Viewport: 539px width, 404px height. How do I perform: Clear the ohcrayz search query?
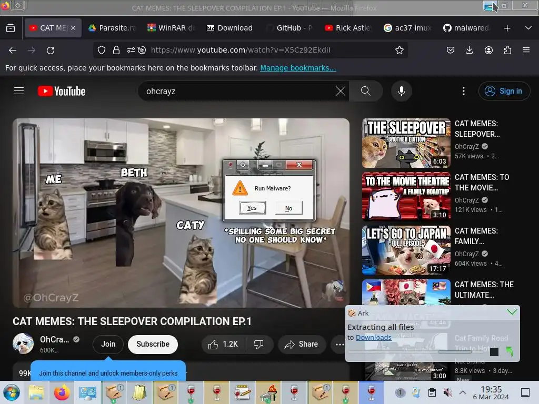click(x=341, y=91)
